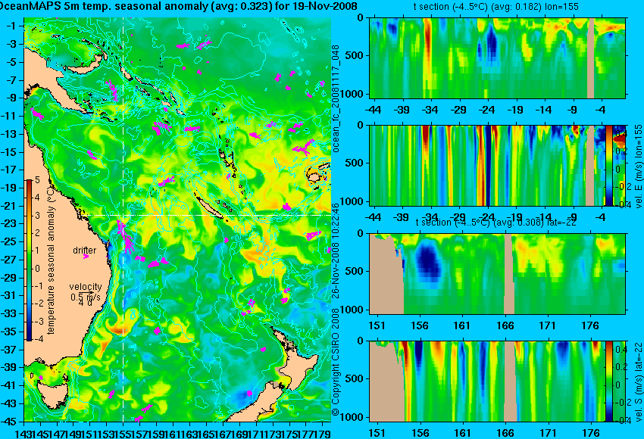Click the '5' tick on temperature anomaly color bar
Screen dimensions: 644x439
pyautogui.click(x=37, y=179)
